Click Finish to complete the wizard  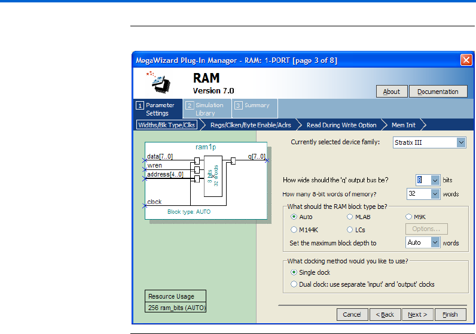pos(450,314)
